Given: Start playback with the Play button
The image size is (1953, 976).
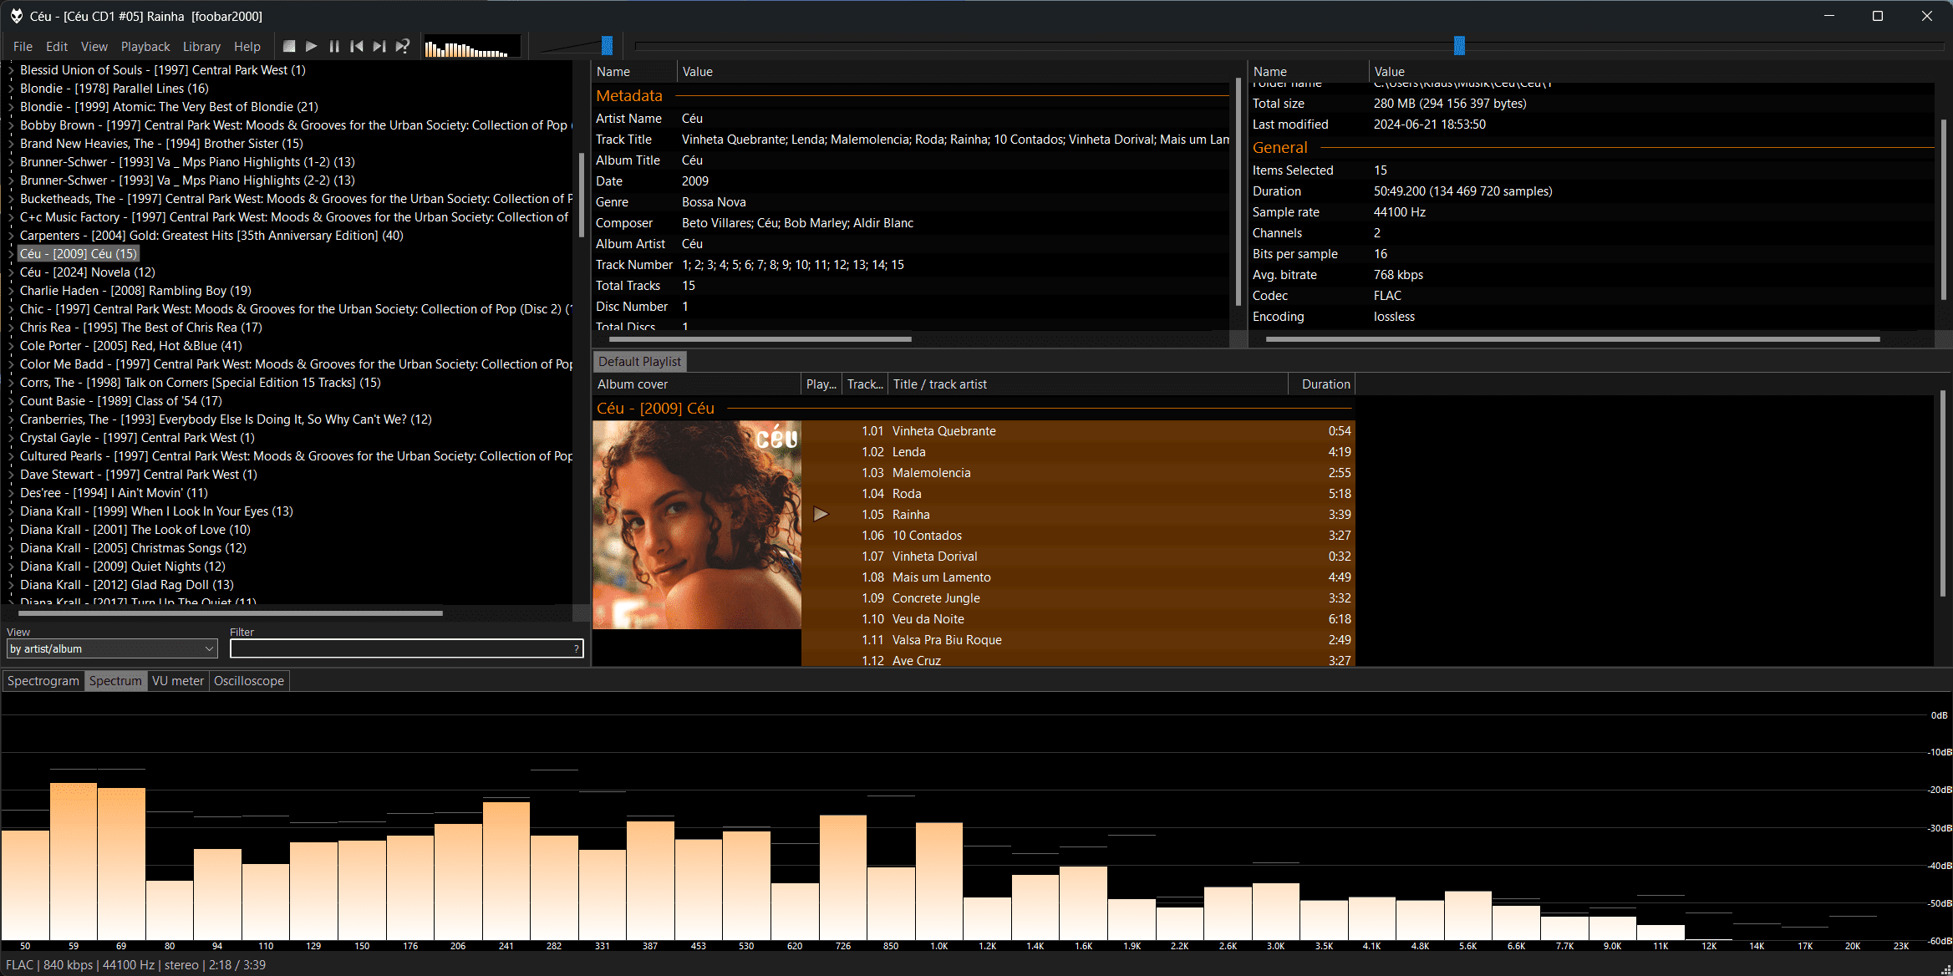Looking at the screenshot, I should [312, 47].
